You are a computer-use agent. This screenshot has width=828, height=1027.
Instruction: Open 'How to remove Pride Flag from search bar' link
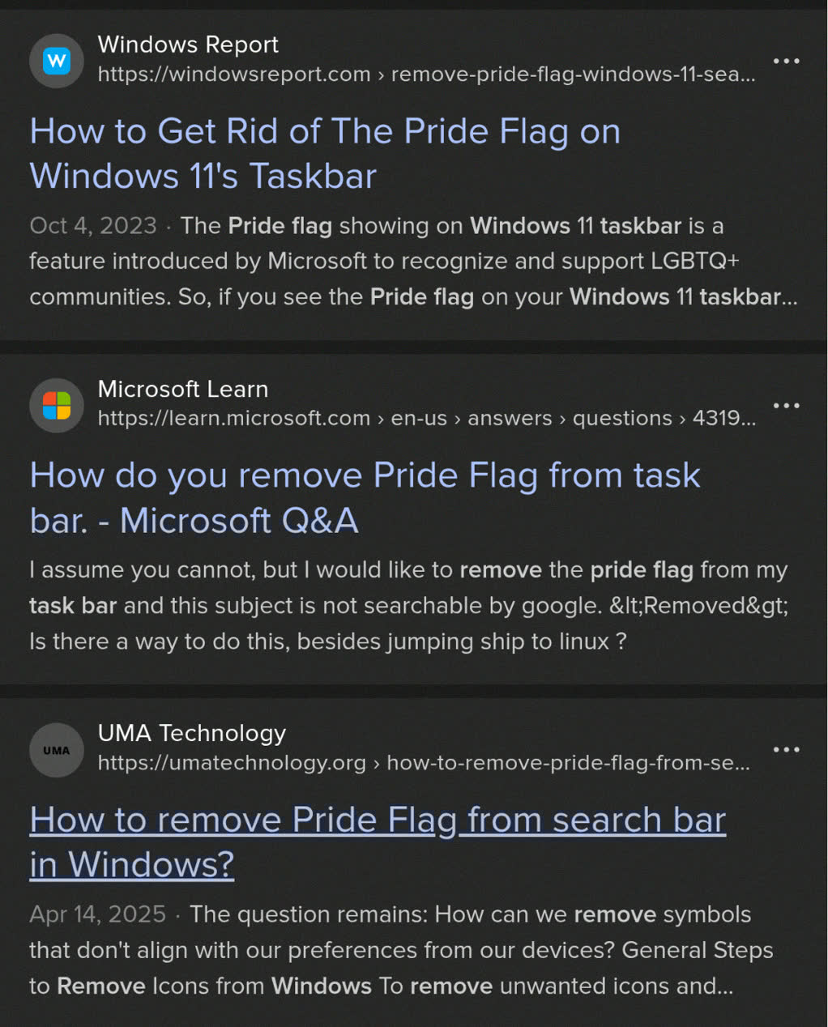(378, 842)
